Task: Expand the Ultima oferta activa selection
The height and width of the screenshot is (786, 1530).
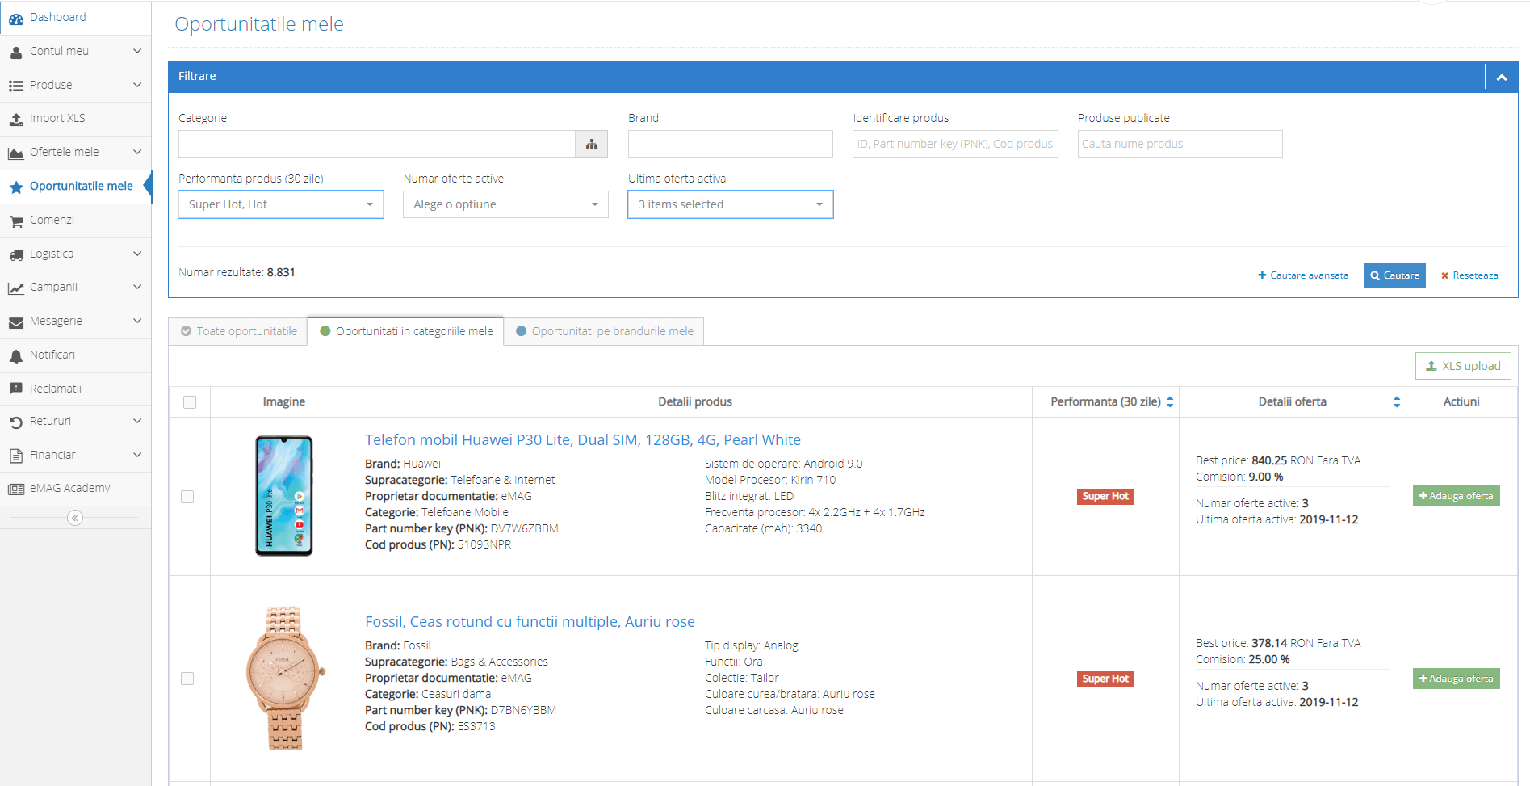Action: (729, 204)
